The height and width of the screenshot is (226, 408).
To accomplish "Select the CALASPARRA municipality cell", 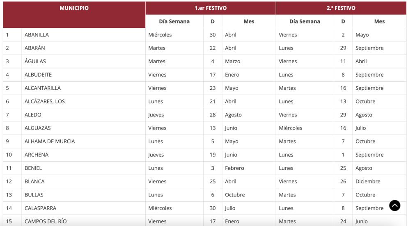I will click(40, 208).
